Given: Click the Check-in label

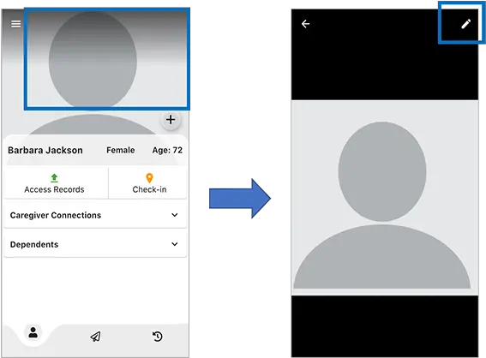Looking at the screenshot, I should tap(149, 189).
